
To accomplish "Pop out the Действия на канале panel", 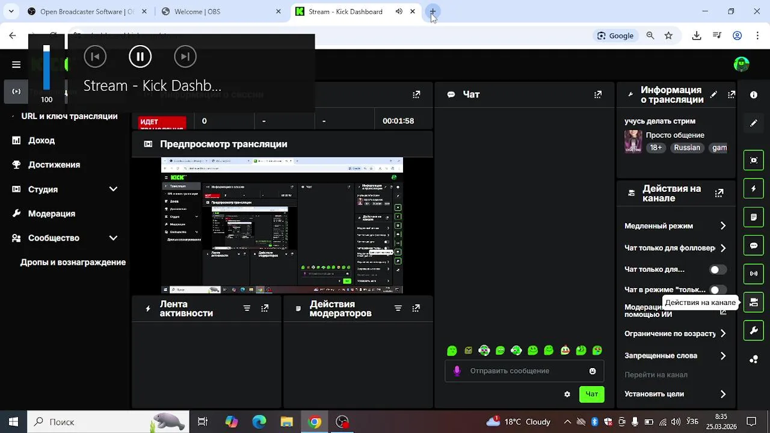I will point(719,193).
